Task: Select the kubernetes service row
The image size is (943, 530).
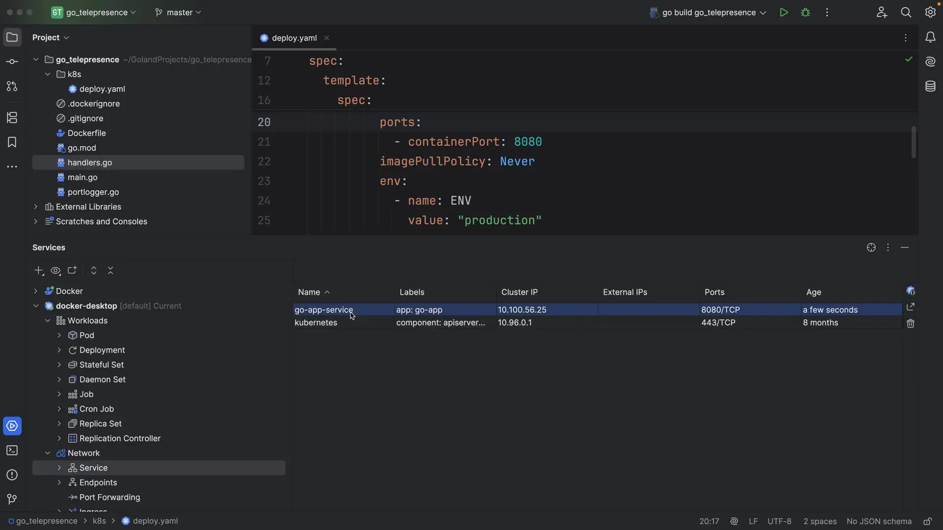Action: [x=598, y=322]
